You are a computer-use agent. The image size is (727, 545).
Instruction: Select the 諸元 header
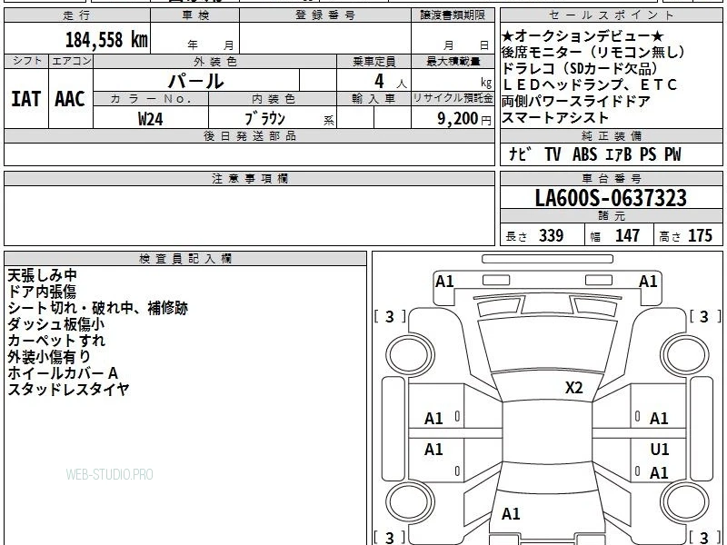[611, 216]
